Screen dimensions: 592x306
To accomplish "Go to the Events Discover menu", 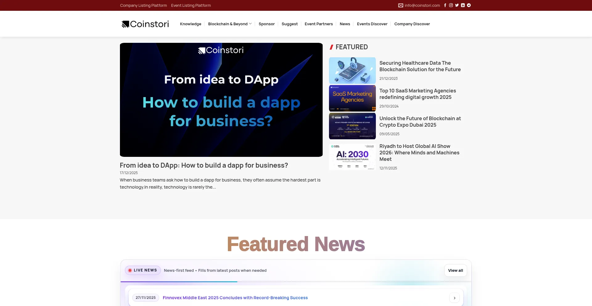I will (x=372, y=24).
